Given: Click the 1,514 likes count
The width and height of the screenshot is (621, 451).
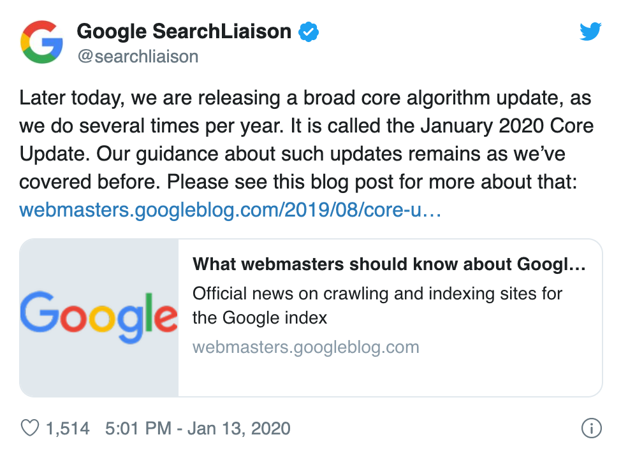Looking at the screenshot, I should tap(68, 428).
